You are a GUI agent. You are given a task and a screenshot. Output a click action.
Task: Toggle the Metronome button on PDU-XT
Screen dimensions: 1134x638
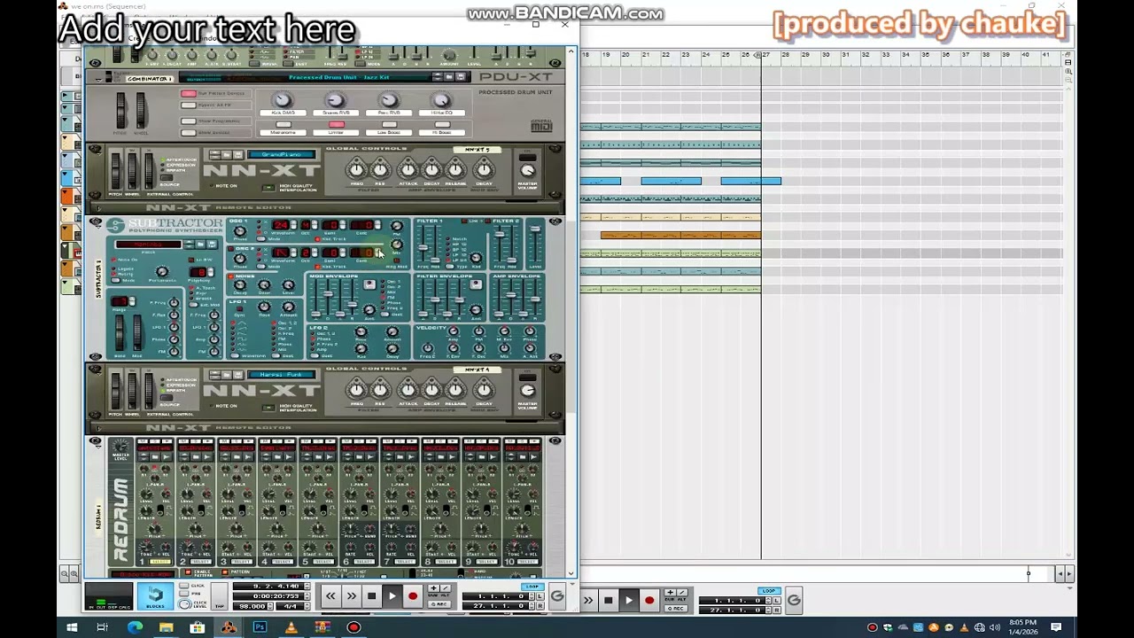[x=283, y=124]
